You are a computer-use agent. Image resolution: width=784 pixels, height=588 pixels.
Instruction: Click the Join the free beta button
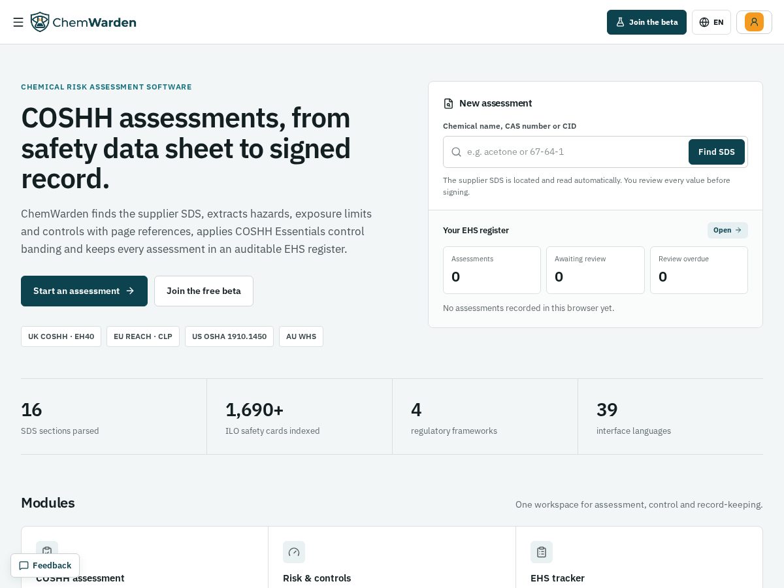(x=204, y=291)
